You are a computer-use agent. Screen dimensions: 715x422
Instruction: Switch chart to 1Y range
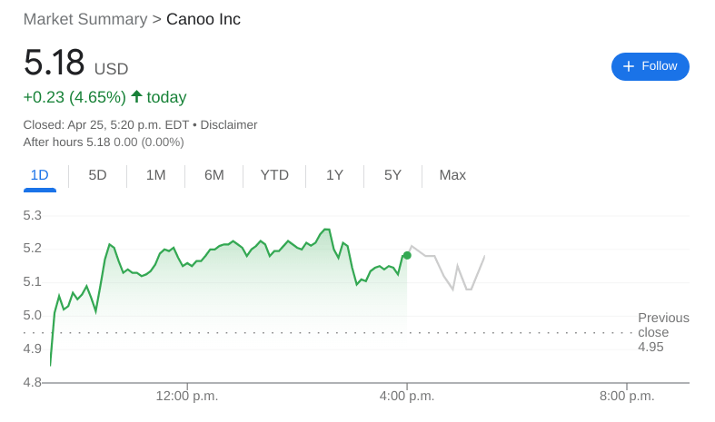tap(334, 175)
